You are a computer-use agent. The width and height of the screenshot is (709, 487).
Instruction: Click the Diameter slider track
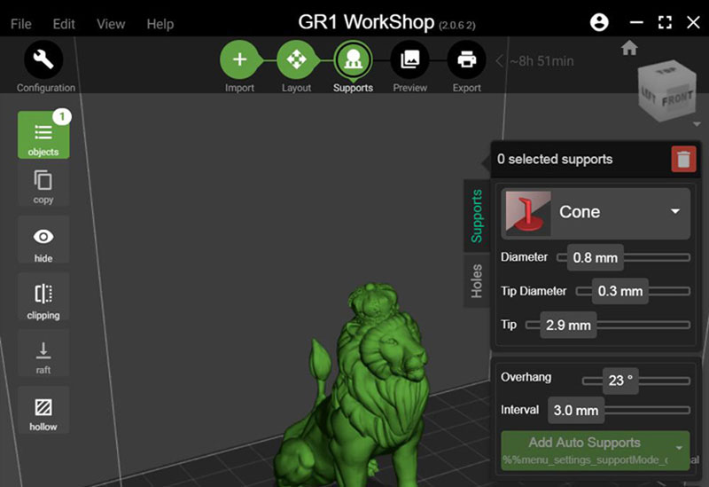coord(656,258)
